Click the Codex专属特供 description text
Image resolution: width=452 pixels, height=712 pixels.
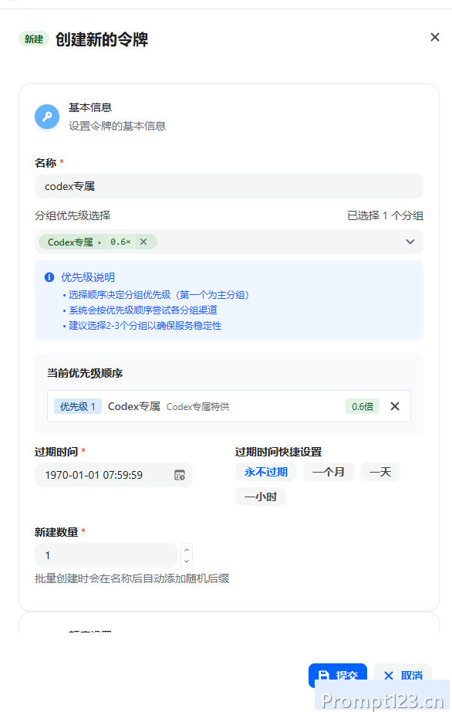click(x=197, y=407)
